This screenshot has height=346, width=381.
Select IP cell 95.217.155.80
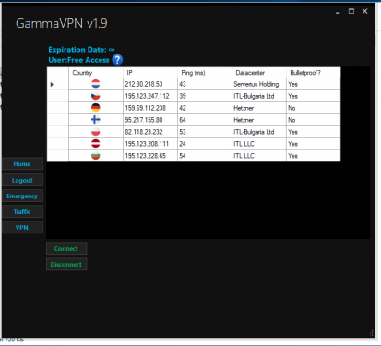150,120
